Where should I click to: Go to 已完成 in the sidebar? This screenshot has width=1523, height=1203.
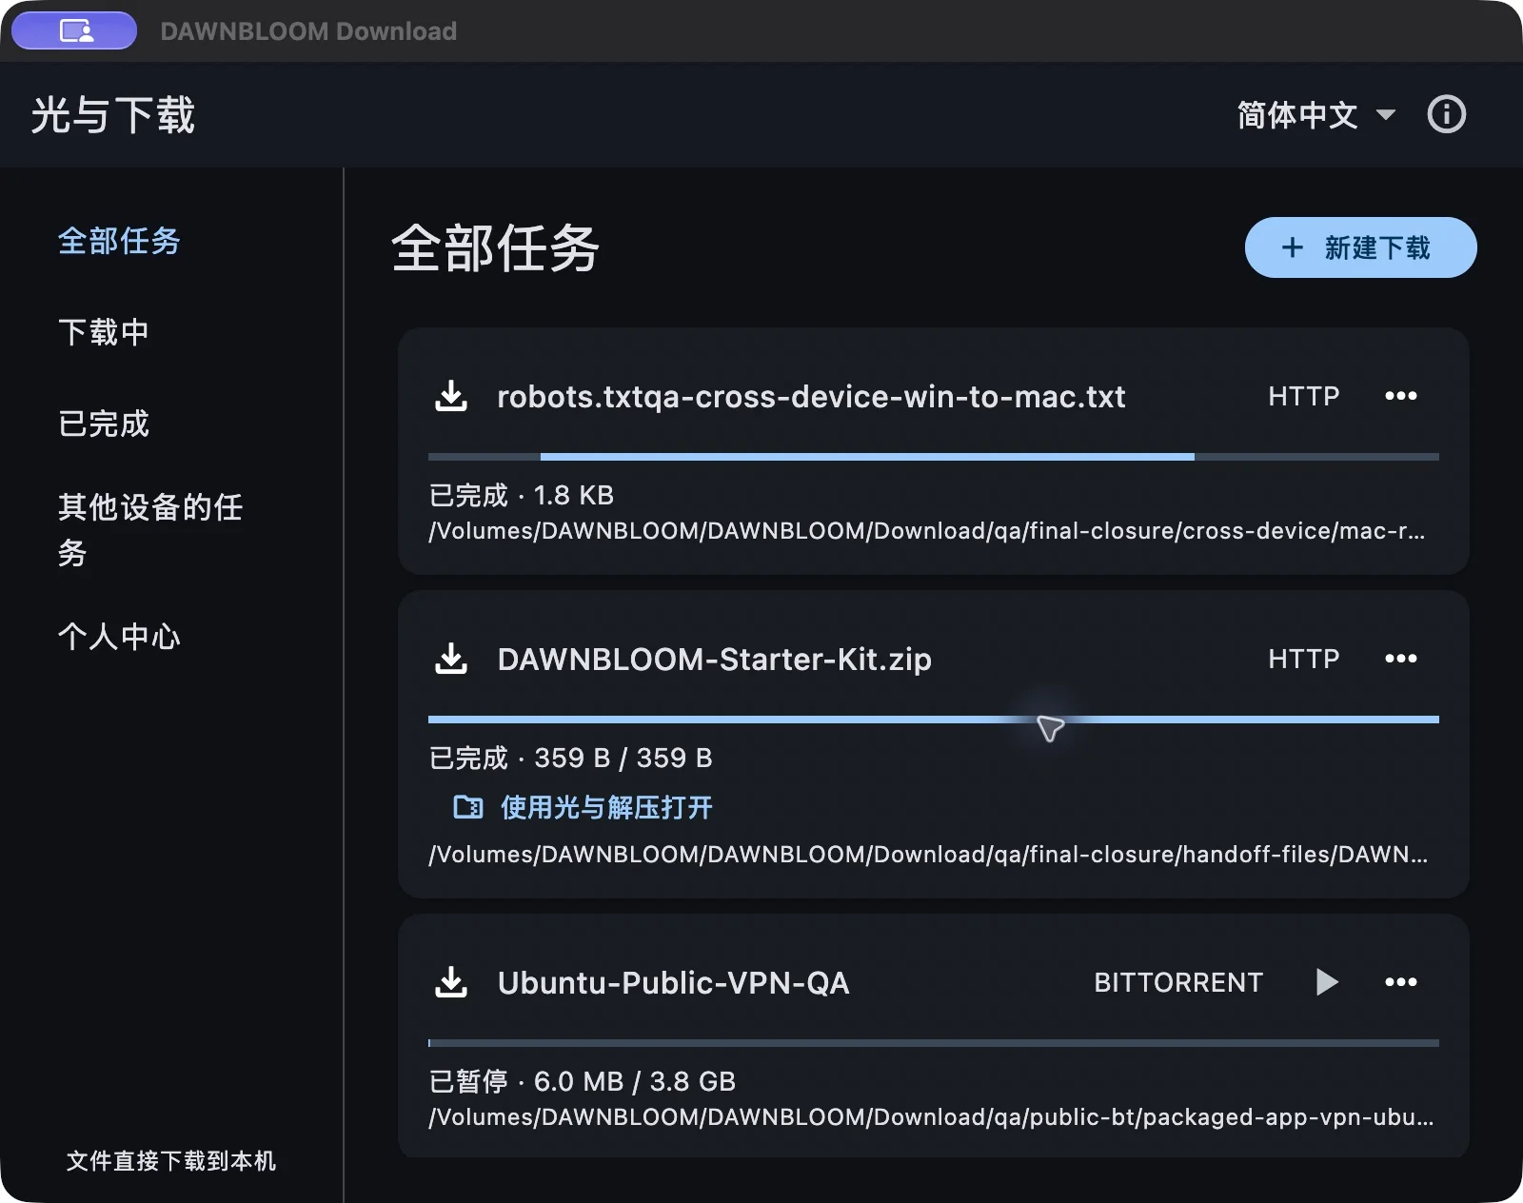tap(104, 424)
